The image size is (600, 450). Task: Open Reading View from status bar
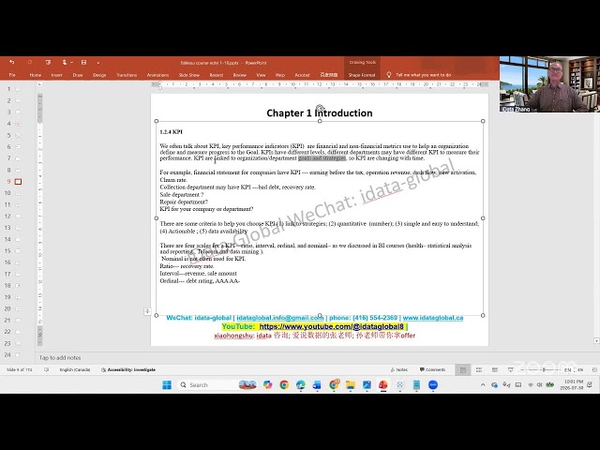(495, 369)
